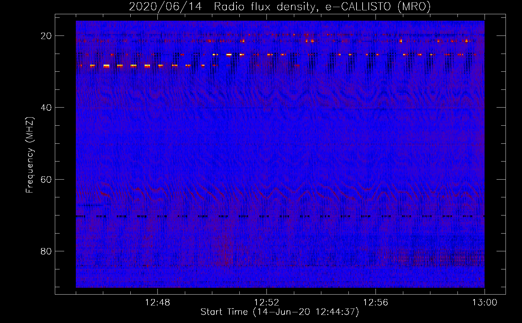Click the 60 MHz frequency tick label
Viewport: 522px width, 323px height.
point(46,180)
